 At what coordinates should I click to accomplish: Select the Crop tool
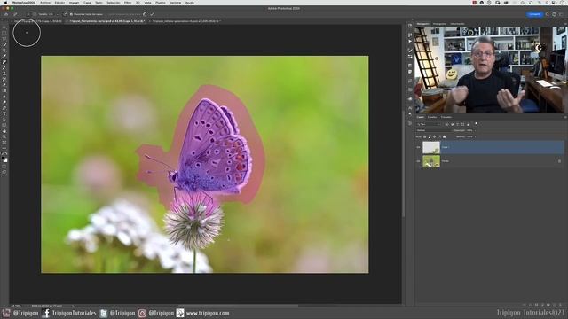pos(4,50)
